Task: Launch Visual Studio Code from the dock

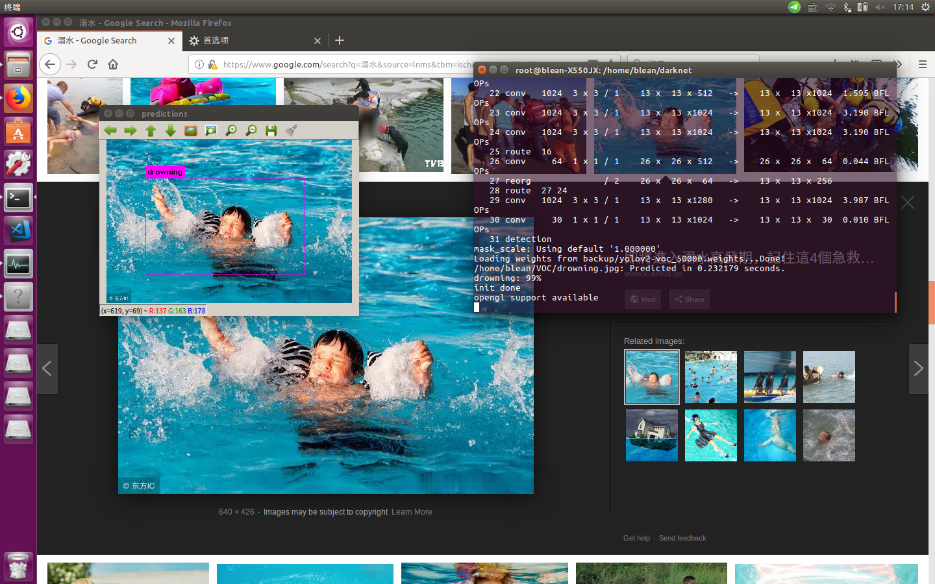Action: pyautogui.click(x=18, y=231)
